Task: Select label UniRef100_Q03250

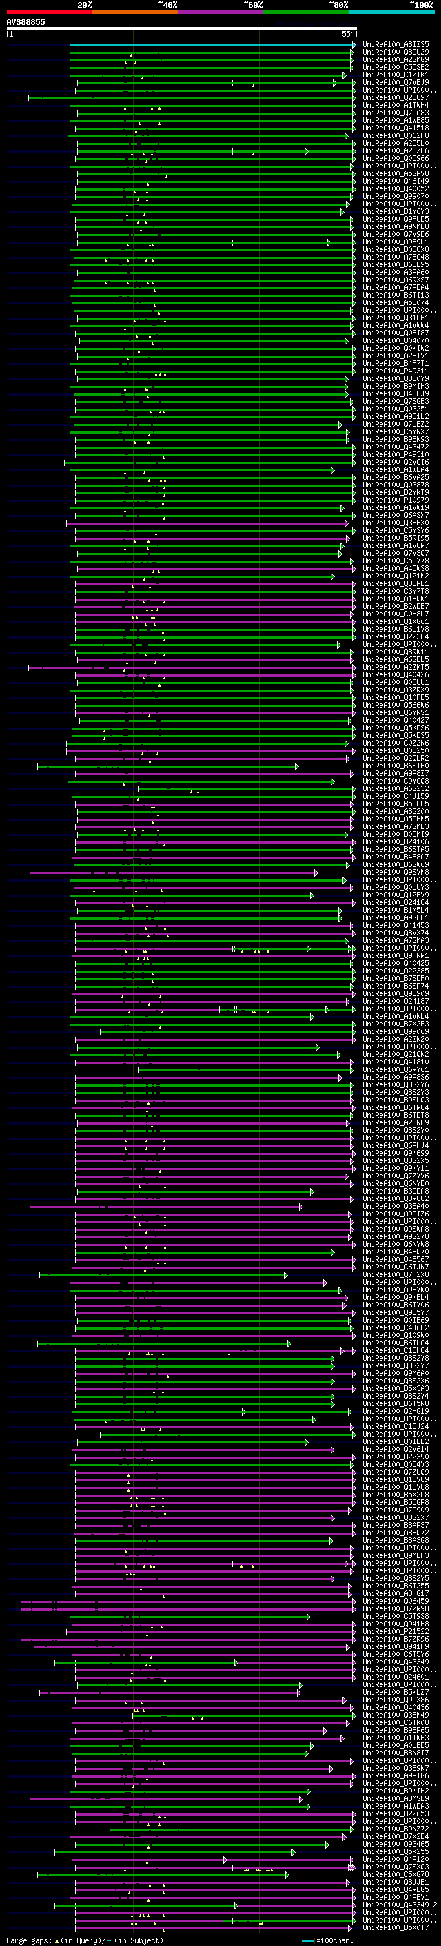Action: (x=396, y=751)
